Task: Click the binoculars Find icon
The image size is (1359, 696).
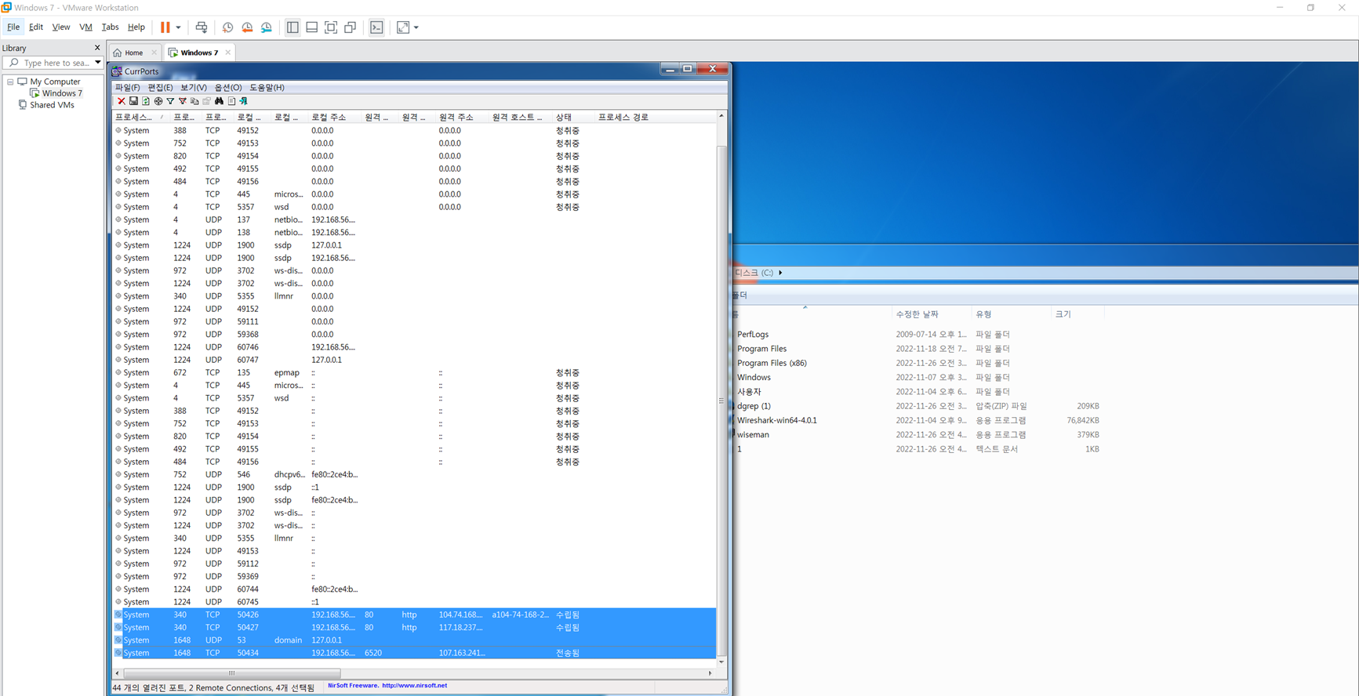Action: pos(219,101)
